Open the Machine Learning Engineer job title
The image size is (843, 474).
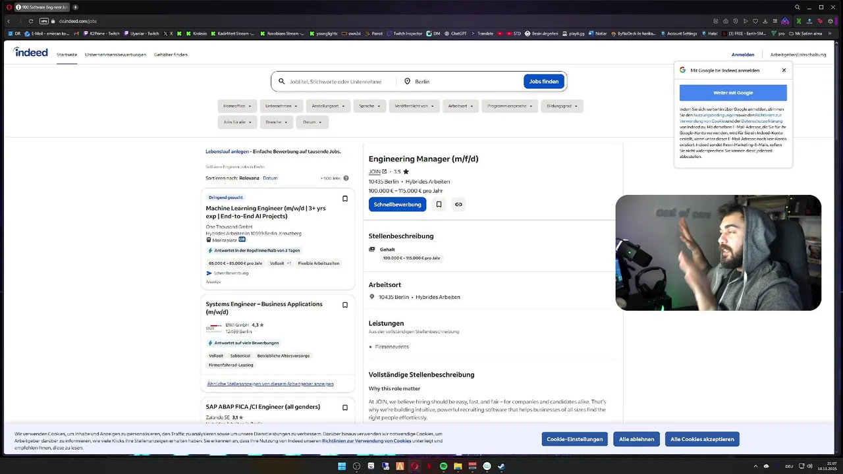pos(265,212)
